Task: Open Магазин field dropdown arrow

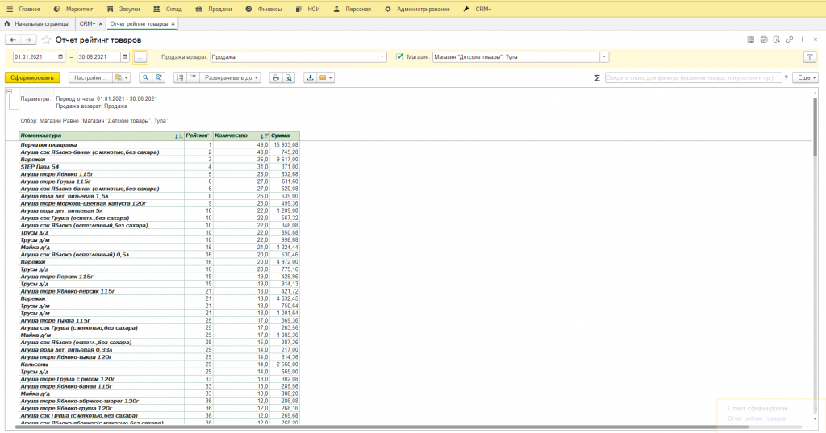Action: pyautogui.click(x=604, y=57)
